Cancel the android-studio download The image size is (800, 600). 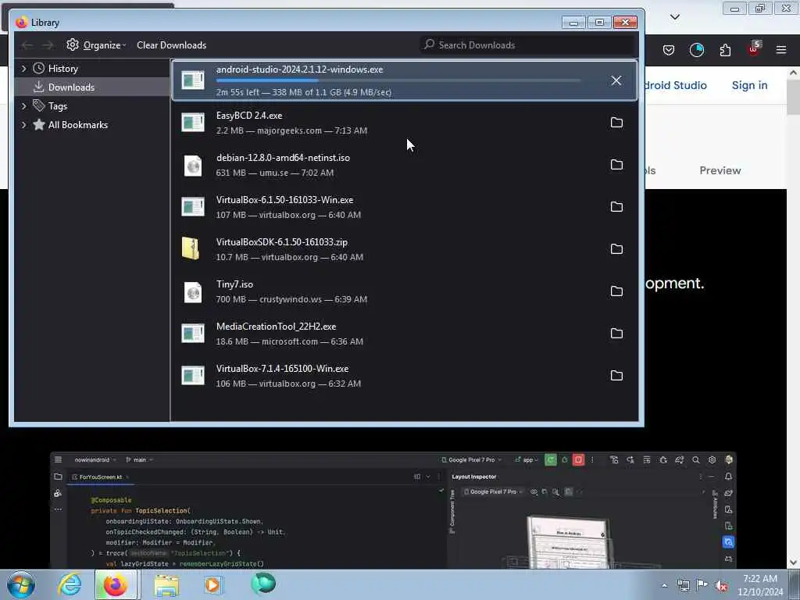point(616,80)
